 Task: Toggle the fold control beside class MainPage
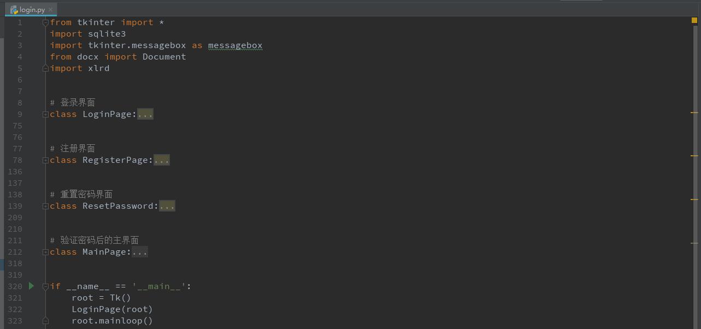(x=46, y=251)
